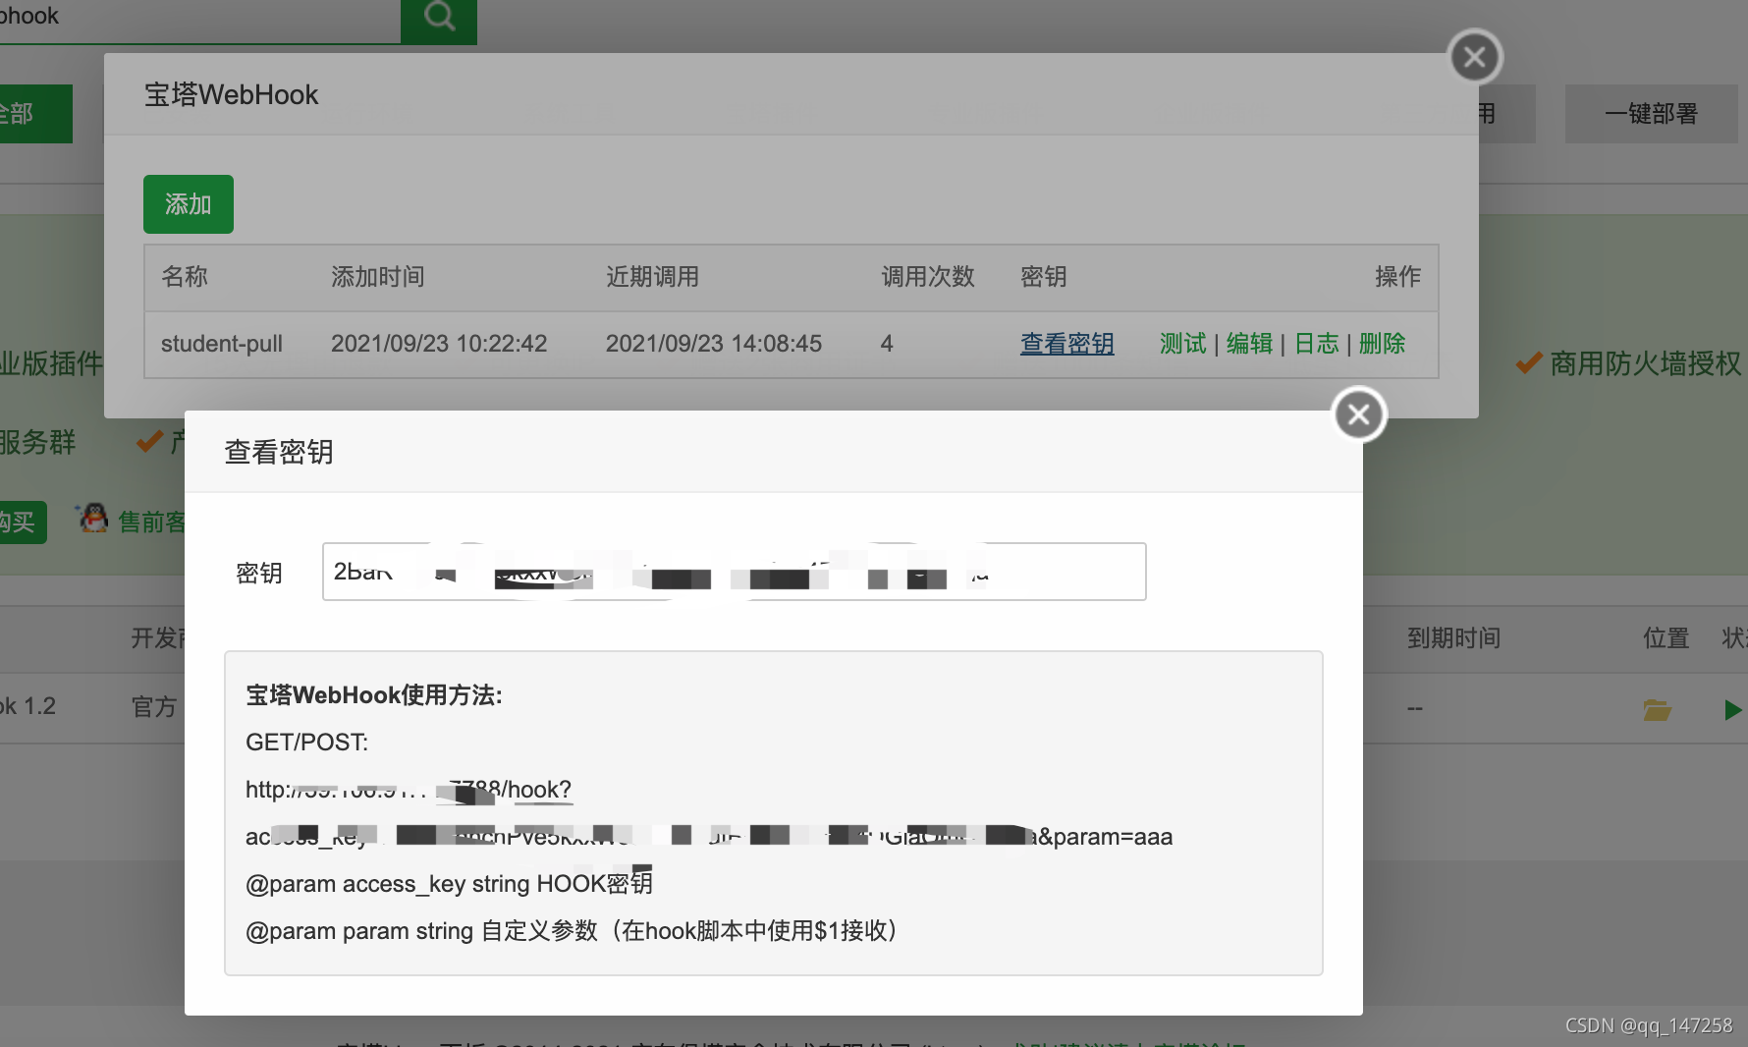This screenshot has height=1047, width=1748.
Task: Click the green search magnifier icon
Action: [x=439, y=17]
